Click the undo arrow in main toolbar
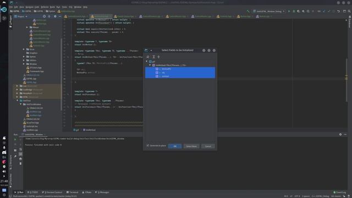This screenshot has width=352, height=198. (339, 11)
